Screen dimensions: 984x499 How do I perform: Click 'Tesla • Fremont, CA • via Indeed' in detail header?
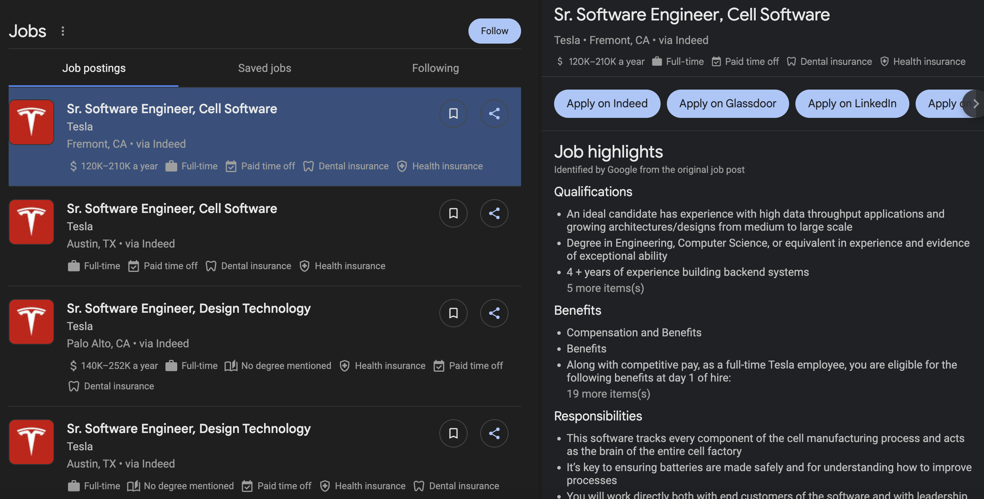(x=631, y=40)
